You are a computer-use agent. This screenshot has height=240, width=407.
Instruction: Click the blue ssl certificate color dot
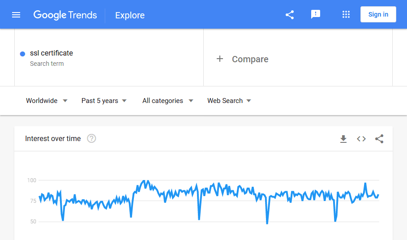(22, 54)
